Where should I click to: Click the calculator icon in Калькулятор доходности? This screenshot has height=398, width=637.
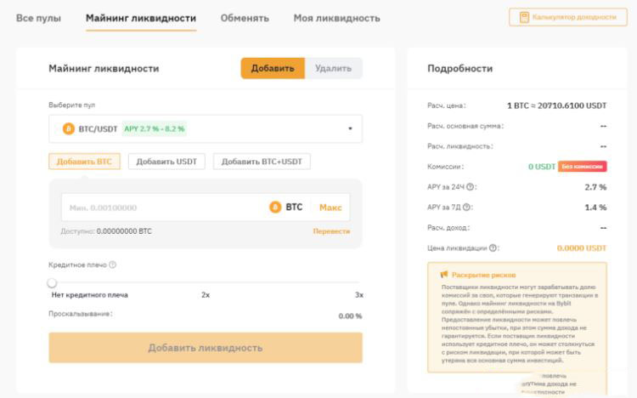click(x=524, y=17)
